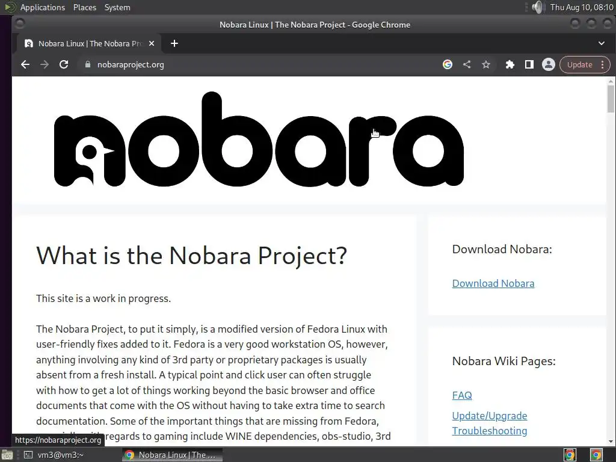Open the Extensions puzzle icon
Screen dimensions: 616x462
tap(510, 64)
